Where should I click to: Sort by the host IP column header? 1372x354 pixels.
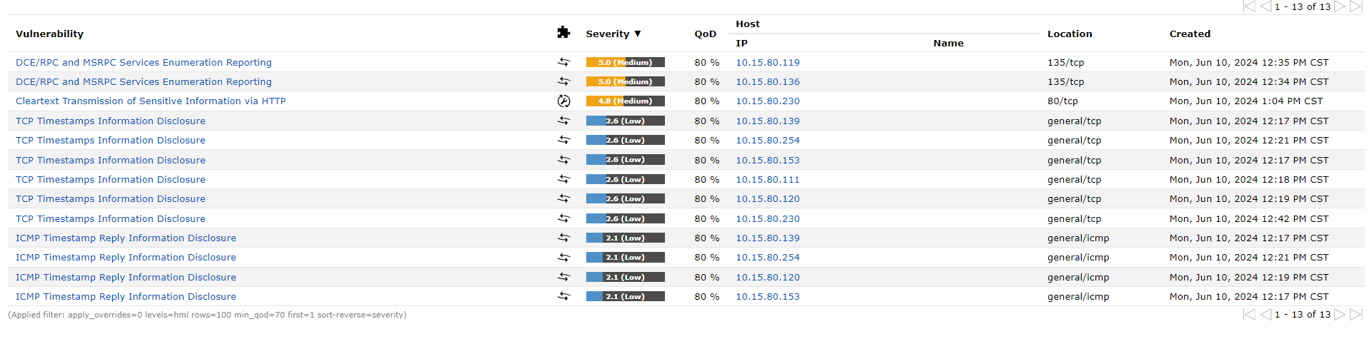(x=741, y=43)
